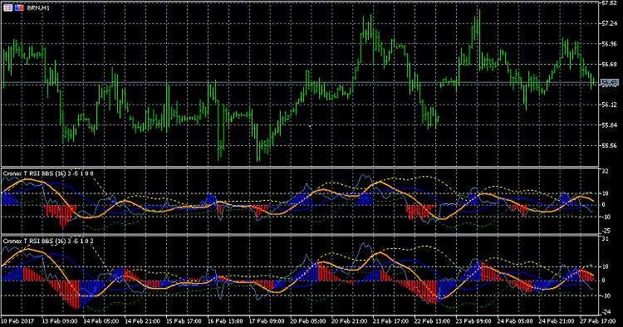The width and height of the screenshot is (623, 327).
Task: Click the 15 Feb 17:00 time label
Action: pyautogui.click(x=184, y=321)
